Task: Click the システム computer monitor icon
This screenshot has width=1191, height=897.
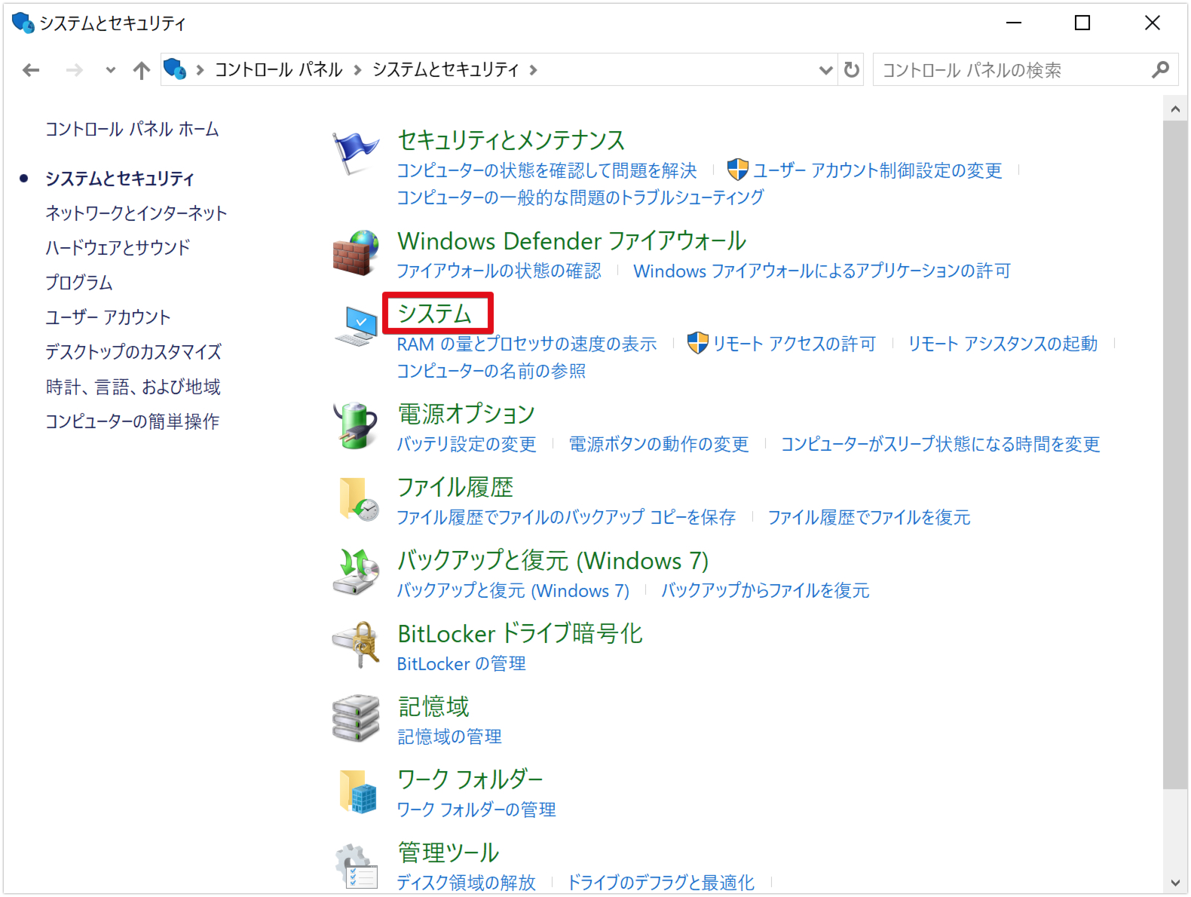Action: 356,326
